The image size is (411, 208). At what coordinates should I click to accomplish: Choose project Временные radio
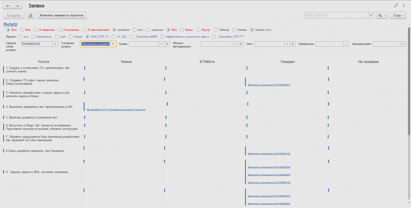click(x=33, y=36)
